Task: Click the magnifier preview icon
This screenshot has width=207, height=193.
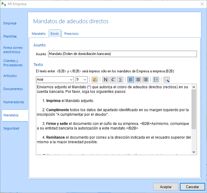Action: [167, 79]
